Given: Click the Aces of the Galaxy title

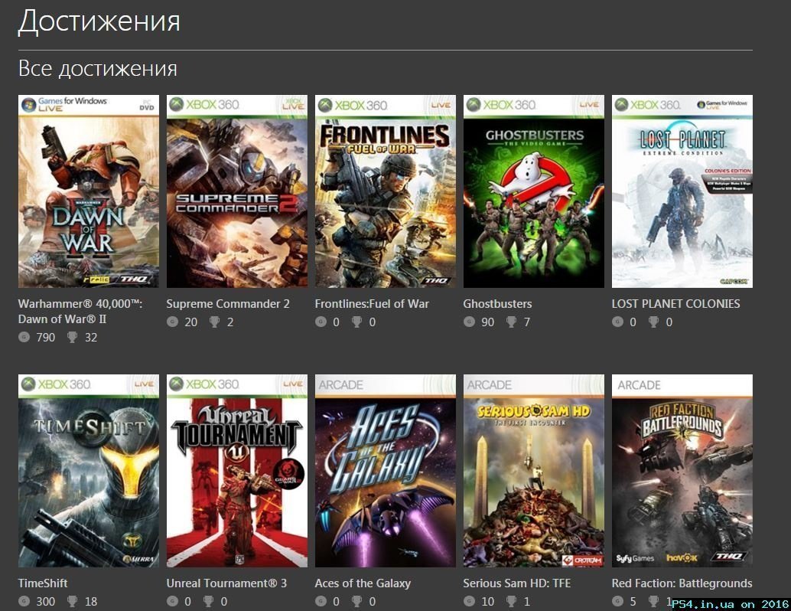Looking at the screenshot, I should pos(363,583).
